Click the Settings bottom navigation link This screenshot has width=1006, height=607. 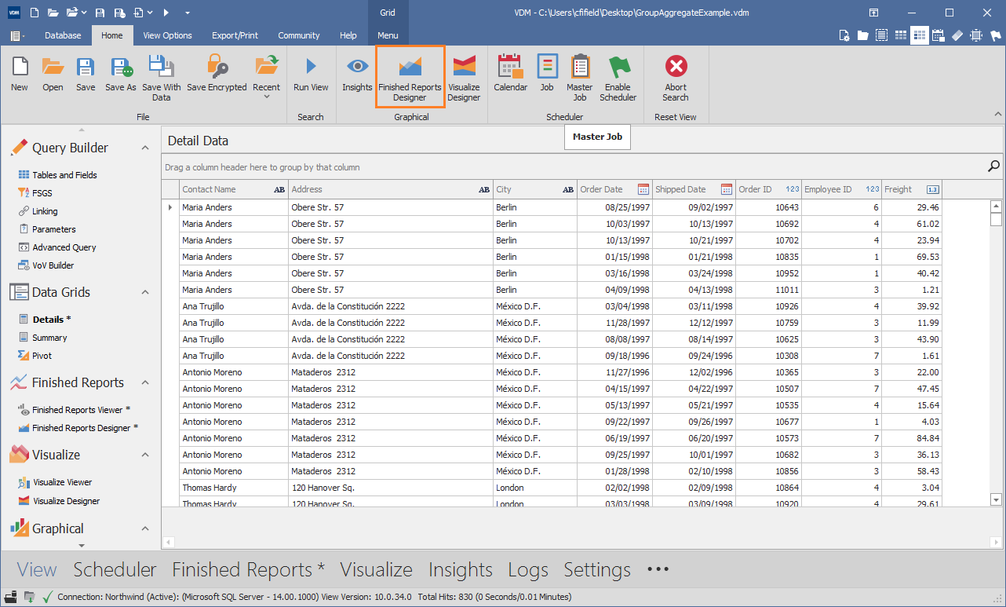tap(597, 570)
